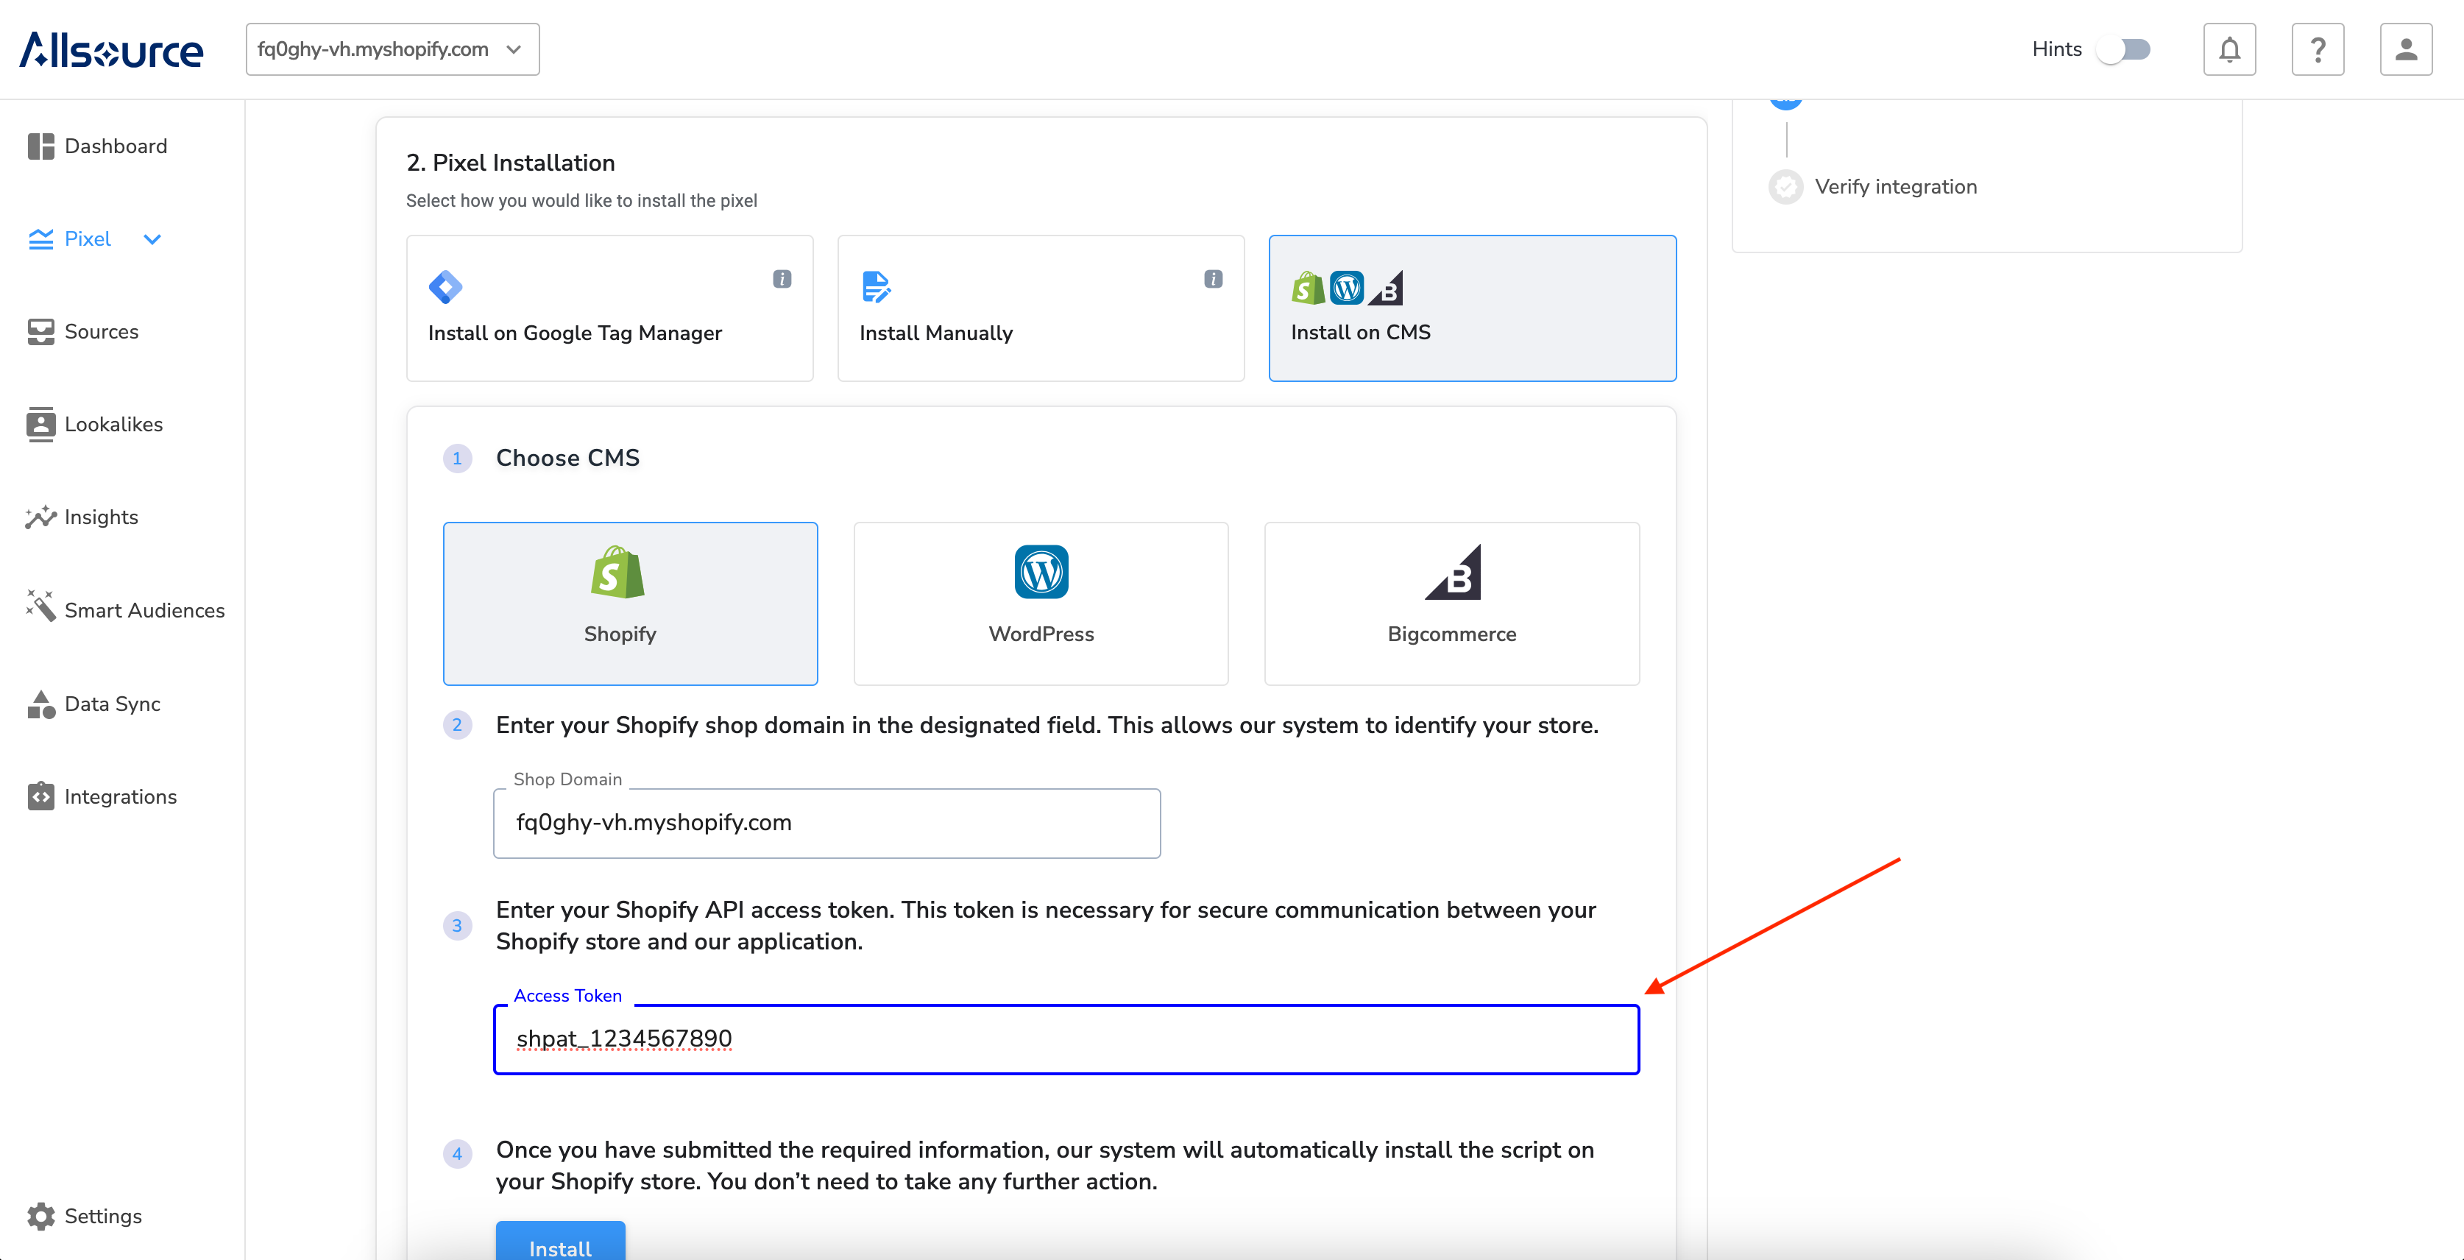This screenshot has width=2464, height=1260.
Task: Select the Install on CMS card
Action: [1471, 308]
